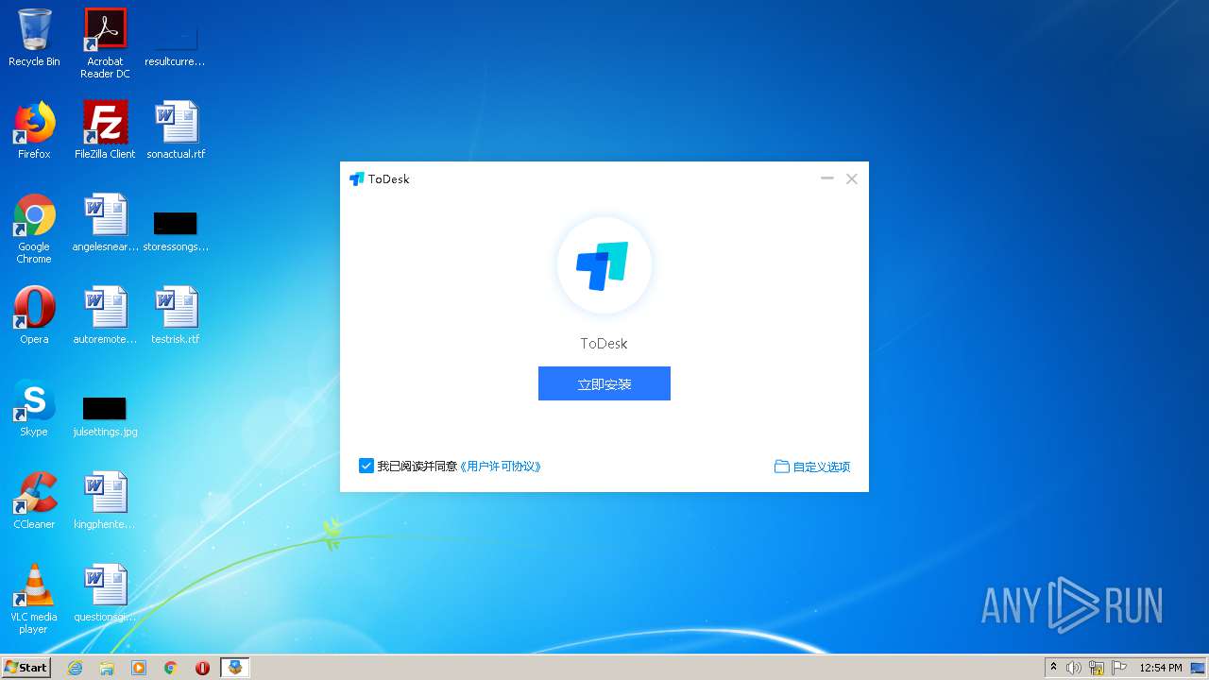Open Windows Media Player taskbar icon
This screenshot has width=1209, height=680.
click(139, 668)
